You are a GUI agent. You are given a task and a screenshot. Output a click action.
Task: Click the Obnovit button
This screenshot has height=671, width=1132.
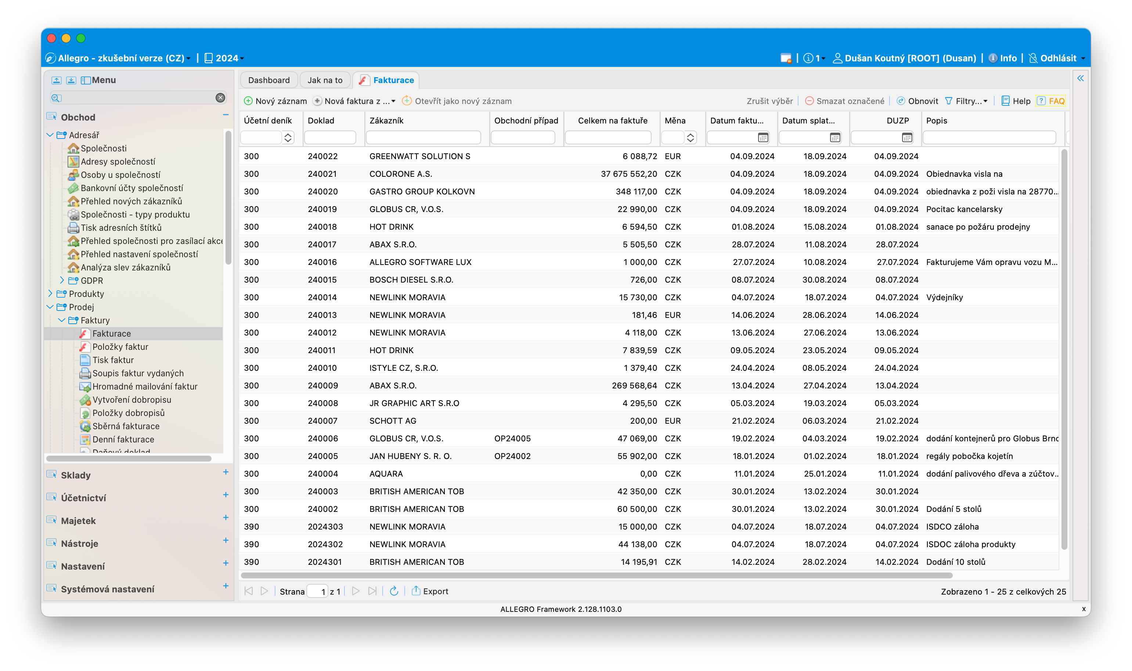(x=917, y=101)
